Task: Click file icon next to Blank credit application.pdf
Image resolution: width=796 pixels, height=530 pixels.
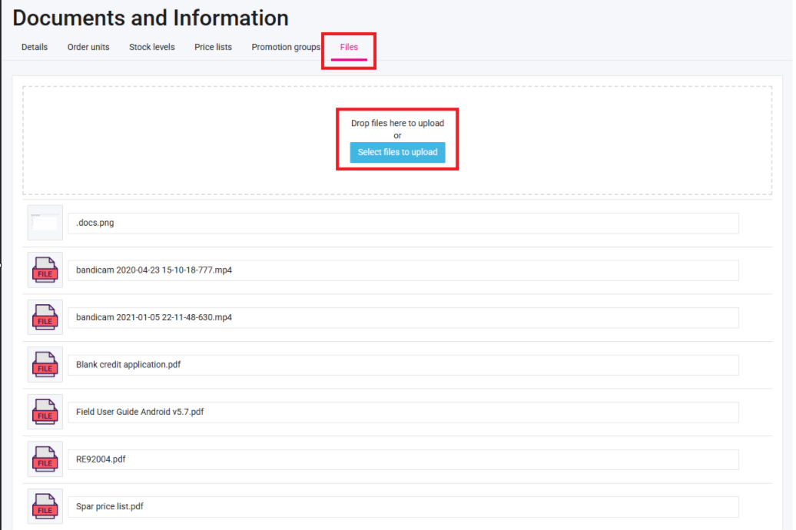Action: pos(45,365)
